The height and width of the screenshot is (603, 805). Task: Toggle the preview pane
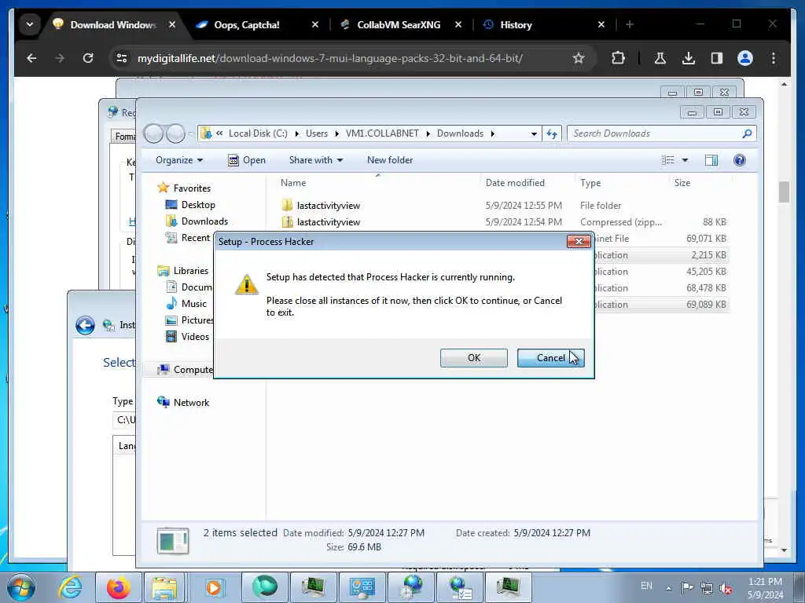(x=711, y=160)
